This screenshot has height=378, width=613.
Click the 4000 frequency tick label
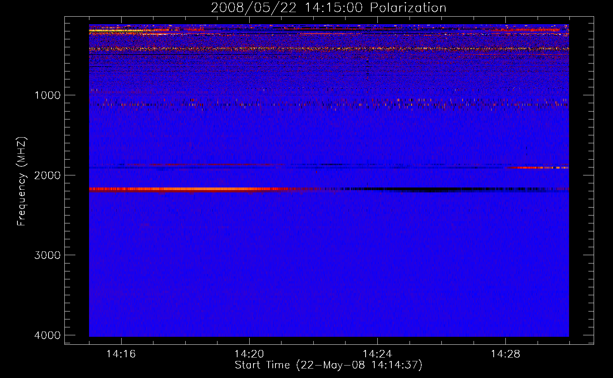coord(47,335)
